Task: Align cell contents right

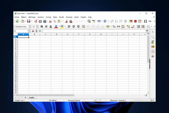Action: tap(78, 27)
